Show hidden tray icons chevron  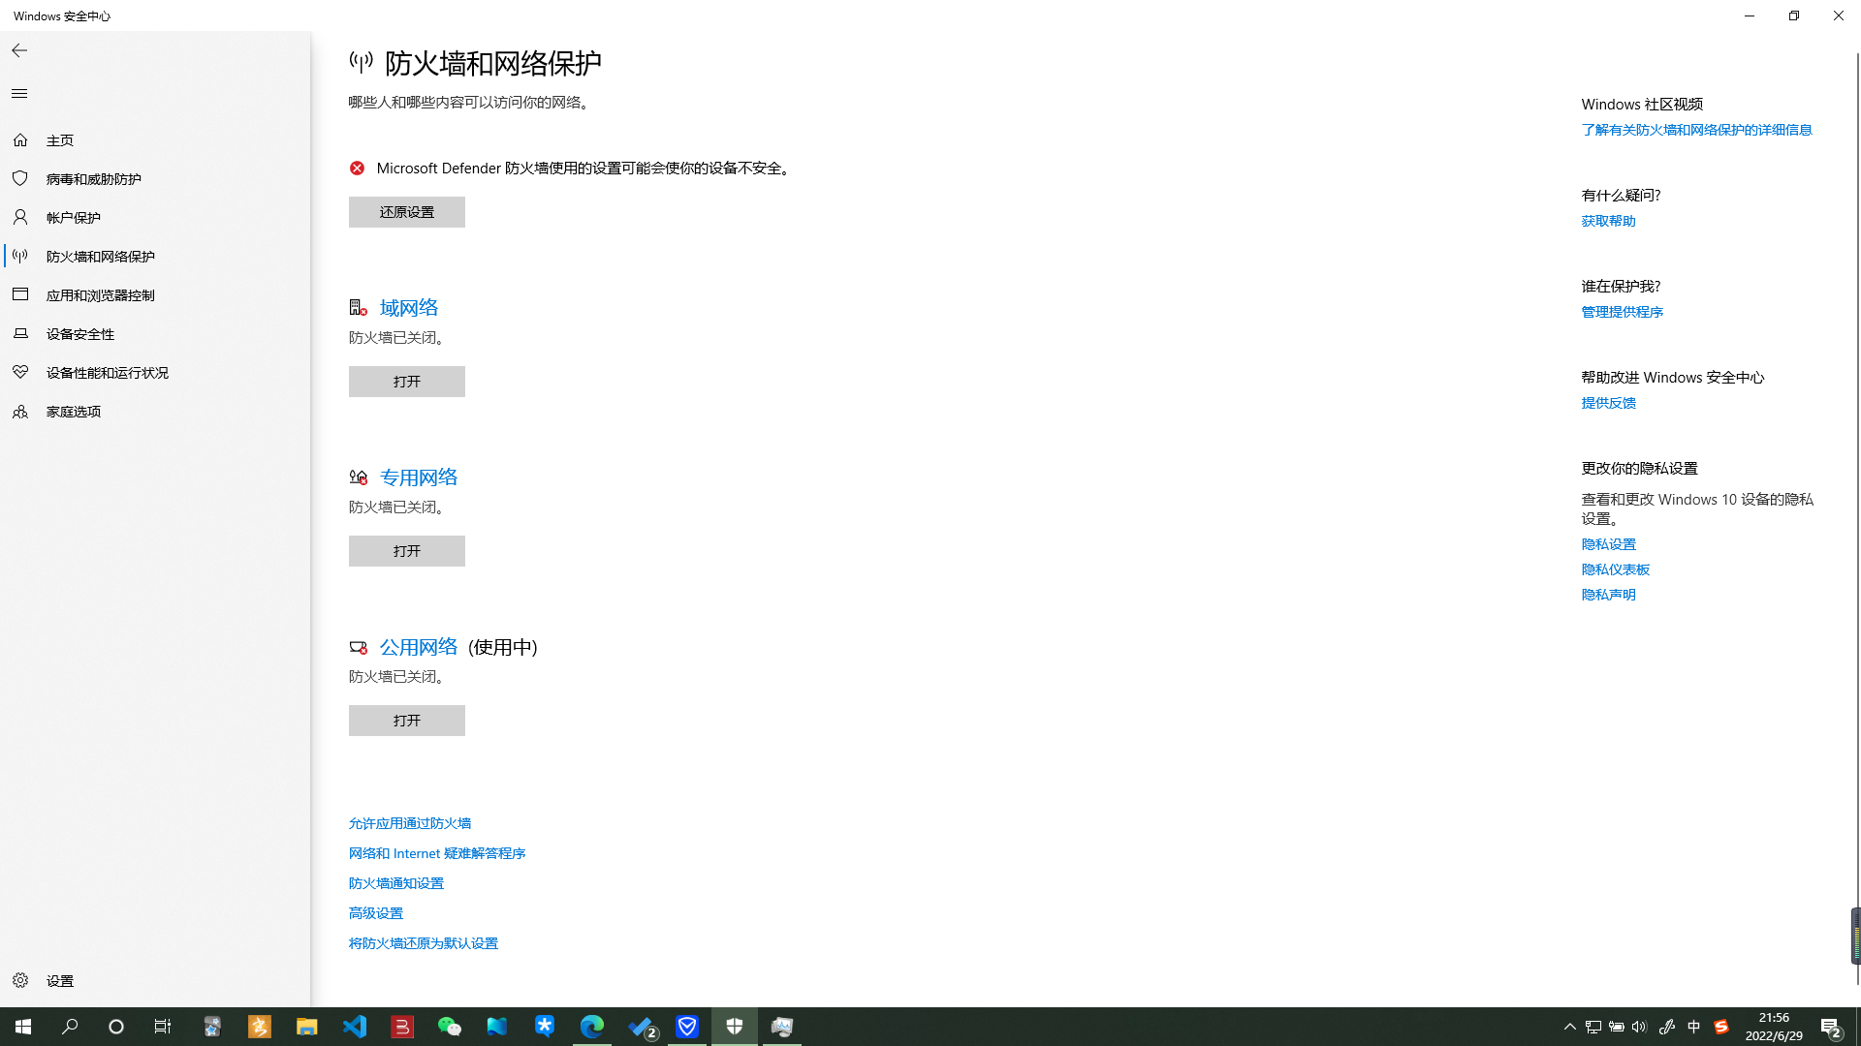point(1570,1027)
